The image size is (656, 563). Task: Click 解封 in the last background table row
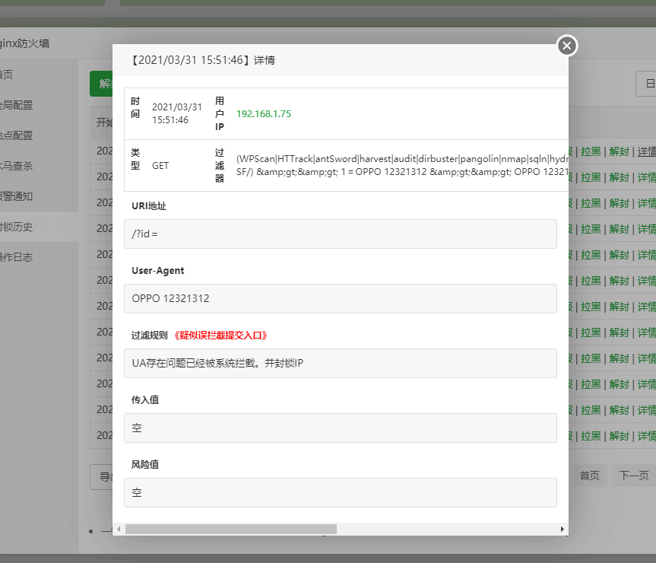pos(620,436)
